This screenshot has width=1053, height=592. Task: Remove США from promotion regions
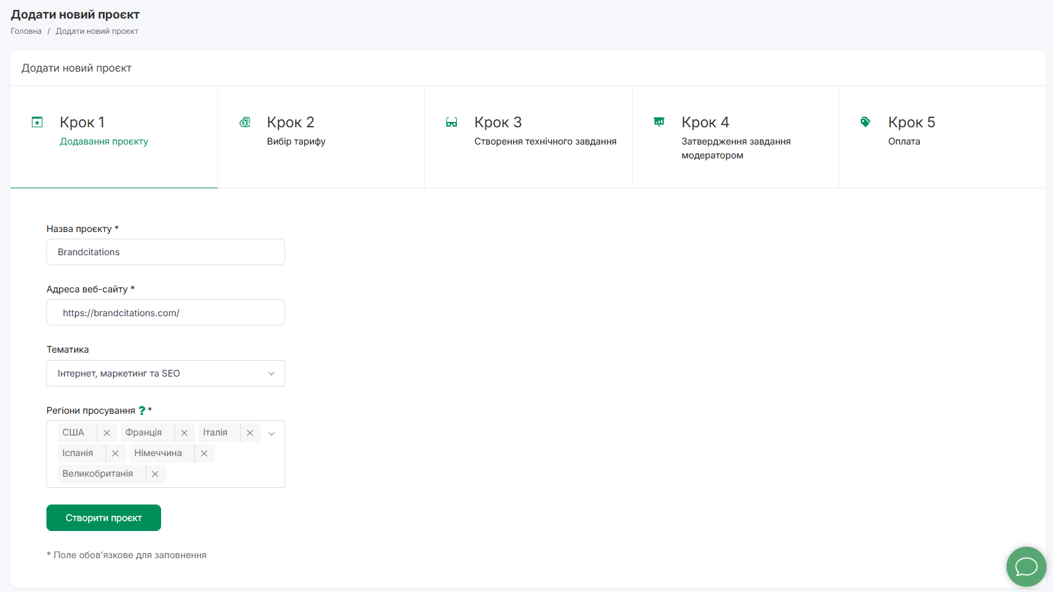(x=107, y=433)
